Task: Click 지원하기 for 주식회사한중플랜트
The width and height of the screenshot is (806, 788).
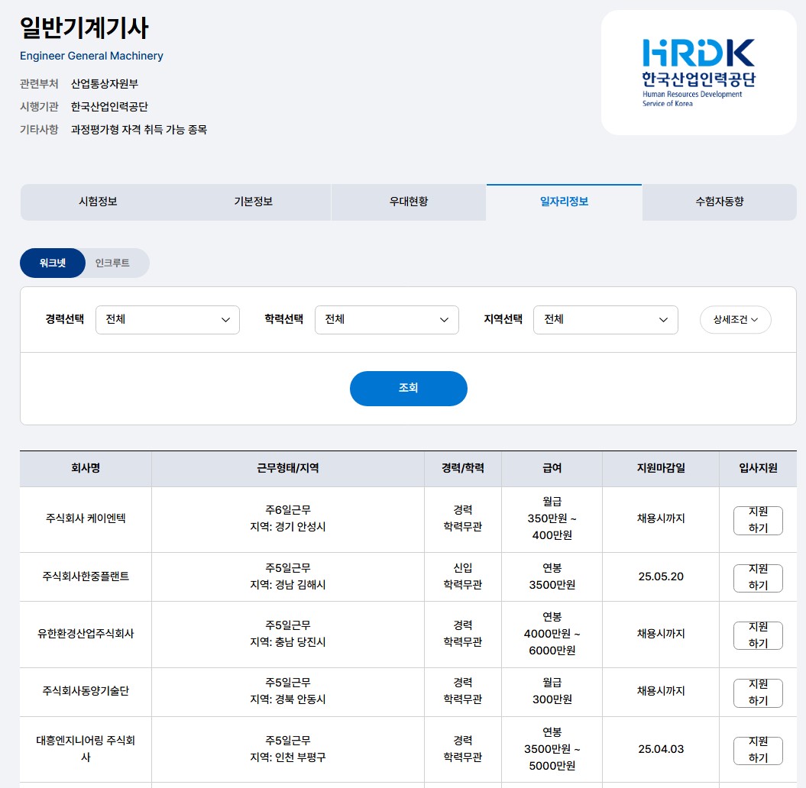Action: [757, 577]
